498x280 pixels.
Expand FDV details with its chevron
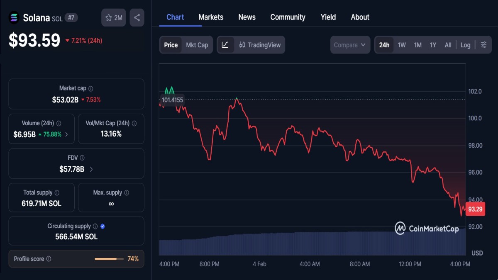[92, 169]
